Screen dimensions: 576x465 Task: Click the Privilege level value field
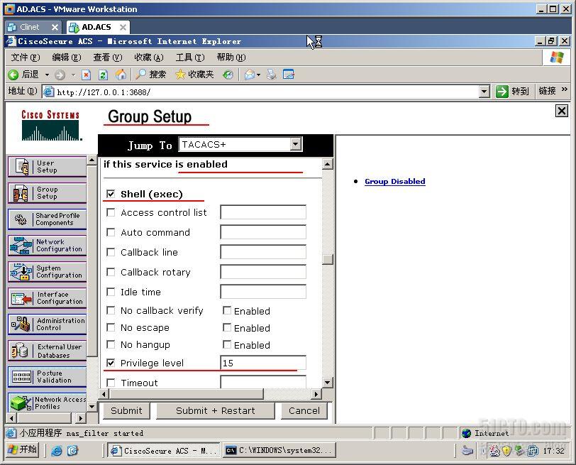pos(263,363)
